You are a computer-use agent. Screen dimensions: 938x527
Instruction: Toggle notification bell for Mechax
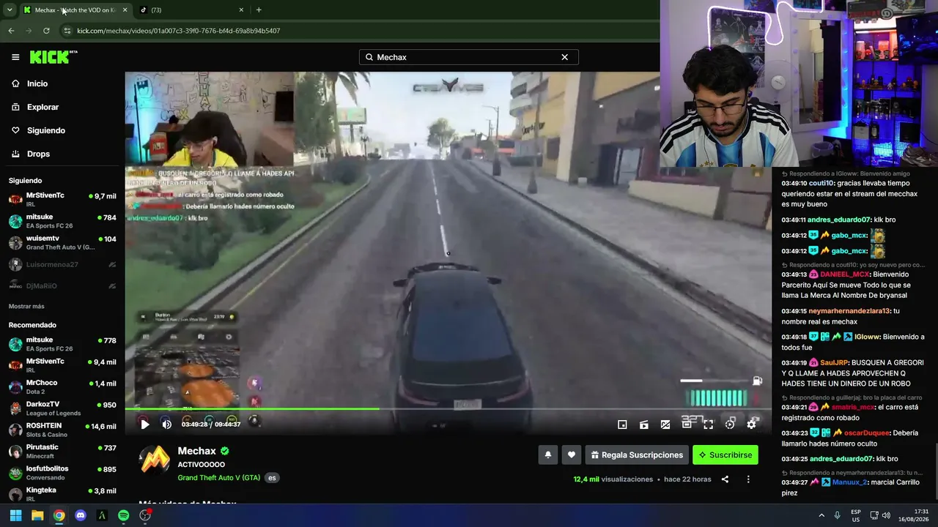(547, 455)
